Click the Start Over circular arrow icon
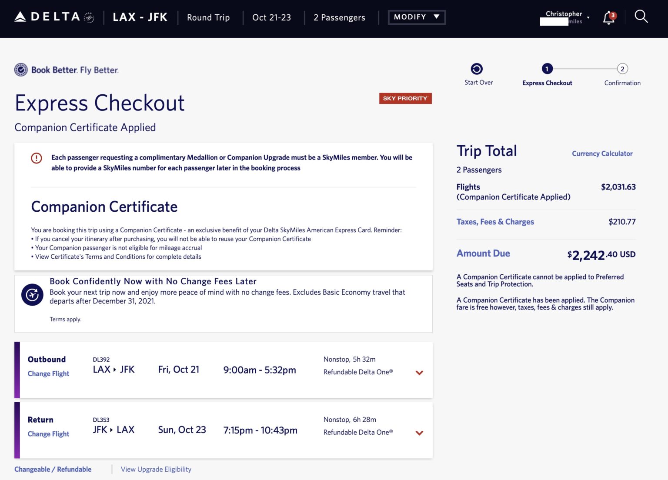Viewport: 668px width, 480px height. (x=477, y=69)
